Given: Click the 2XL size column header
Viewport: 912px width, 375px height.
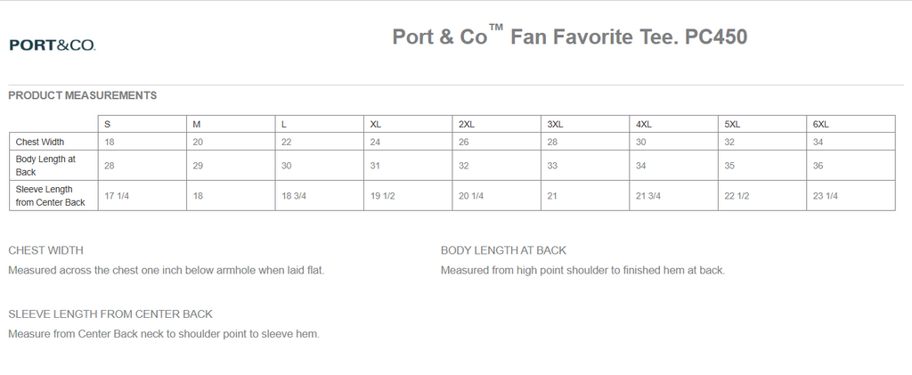Looking at the screenshot, I should pyautogui.click(x=467, y=124).
